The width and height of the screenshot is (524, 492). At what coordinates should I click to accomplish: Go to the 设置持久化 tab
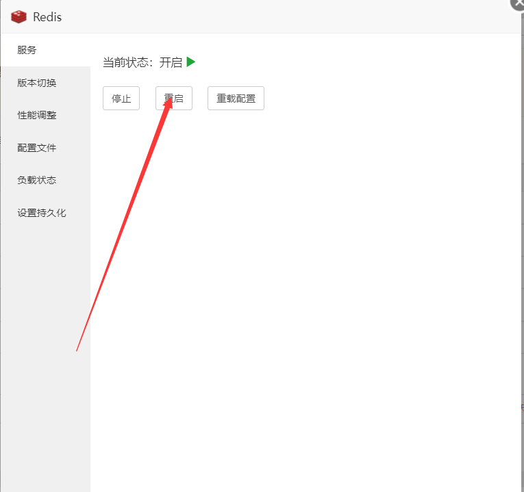tap(45, 213)
